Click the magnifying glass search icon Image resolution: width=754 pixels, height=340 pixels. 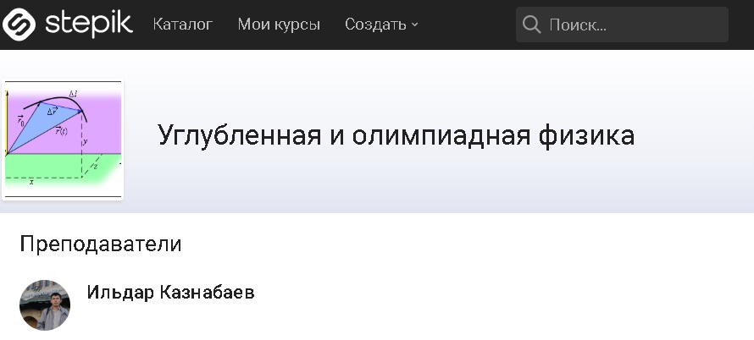(532, 25)
